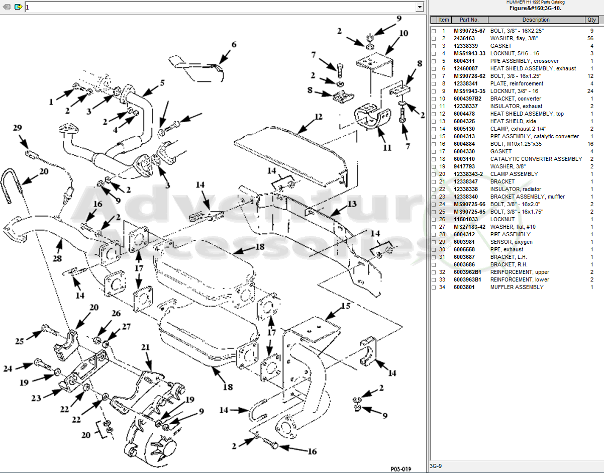The image size is (604, 473).
Task: Click the Qty column header
Action: click(591, 20)
